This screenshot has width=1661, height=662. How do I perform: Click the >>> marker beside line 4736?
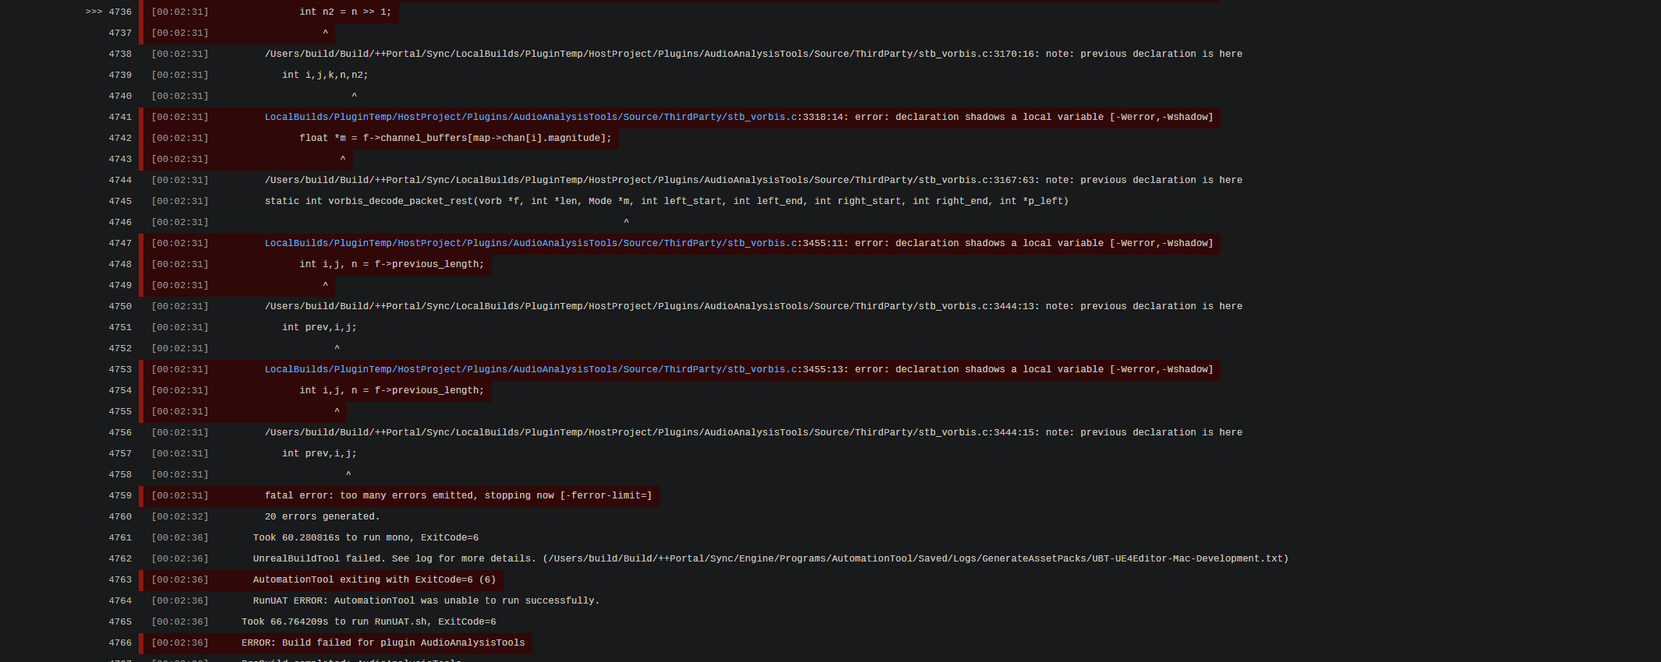[x=94, y=12]
